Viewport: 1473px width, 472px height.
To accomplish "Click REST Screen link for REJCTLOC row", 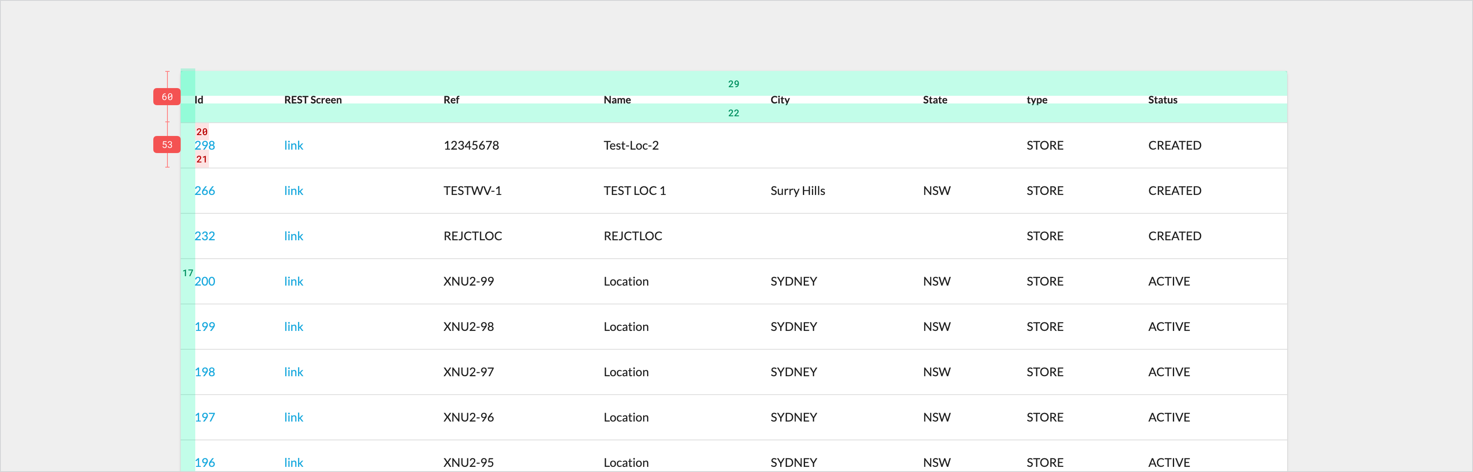I will tap(293, 236).
